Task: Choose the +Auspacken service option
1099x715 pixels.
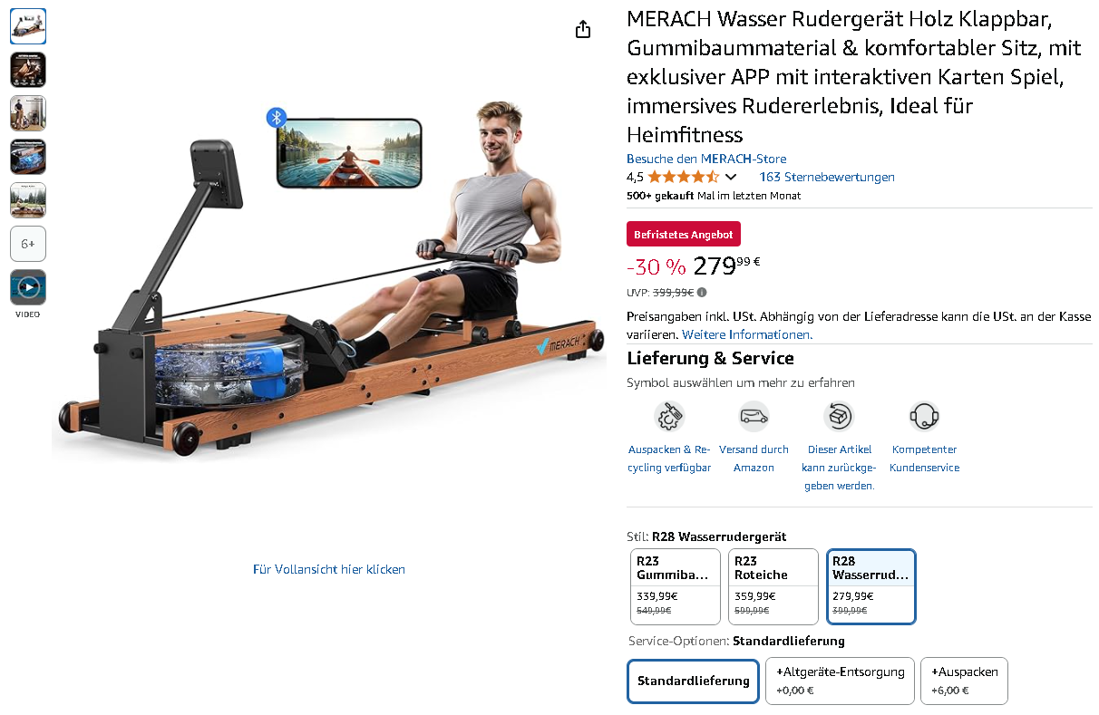Action: click(964, 681)
